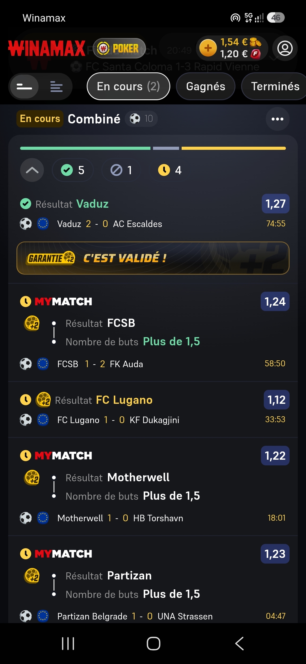Expand the FCSB MyMatch selection
Viewport: 306px width, 664px height.
coord(153,333)
